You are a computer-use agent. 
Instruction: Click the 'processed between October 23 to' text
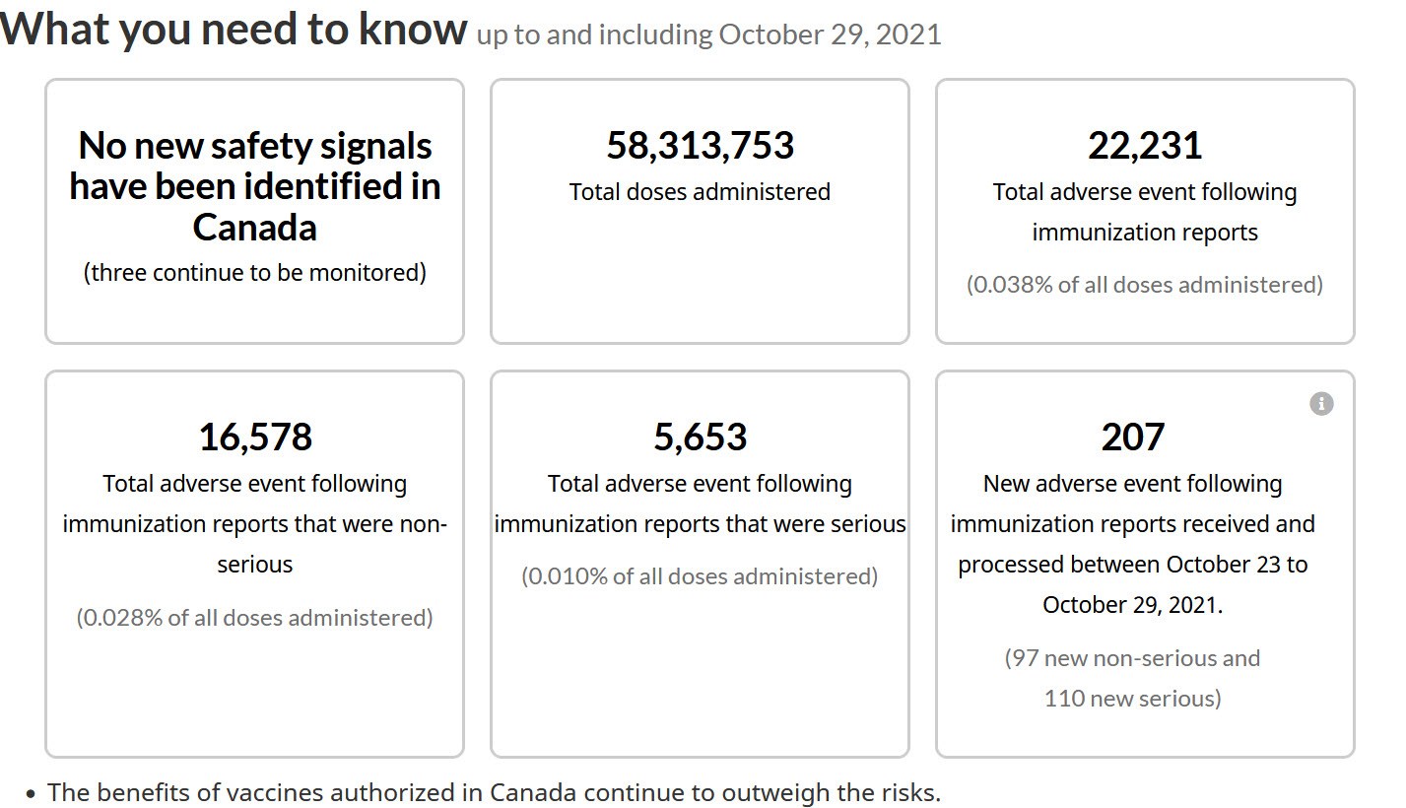(1133, 566)
